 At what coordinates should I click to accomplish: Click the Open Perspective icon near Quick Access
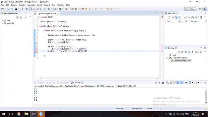point(200,9)
